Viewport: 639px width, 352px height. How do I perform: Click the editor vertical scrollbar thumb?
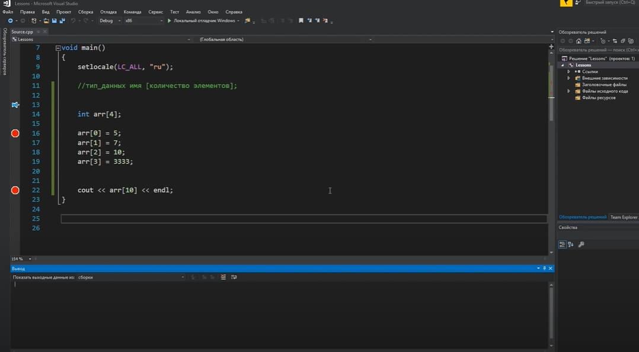tap(551, 93)
